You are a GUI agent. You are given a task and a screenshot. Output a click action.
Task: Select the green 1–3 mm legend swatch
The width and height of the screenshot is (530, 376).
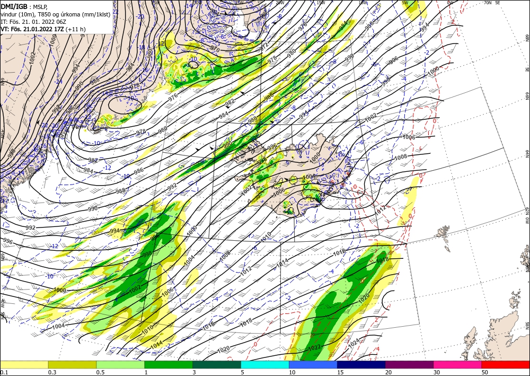click(x=169, y=364)
